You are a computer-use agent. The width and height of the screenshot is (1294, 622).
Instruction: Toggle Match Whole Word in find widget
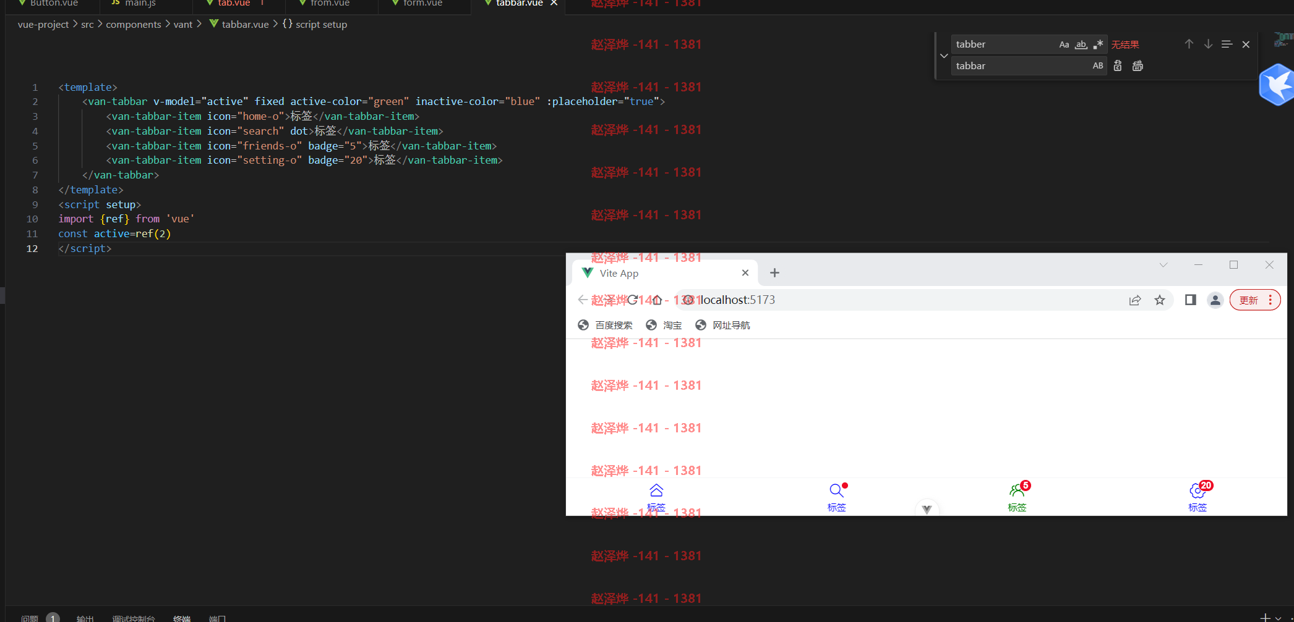point(1081,44)
